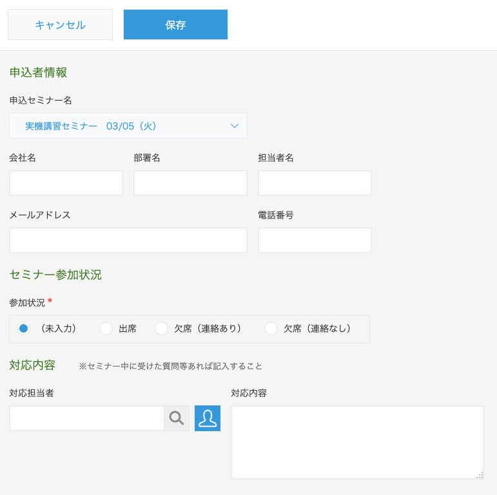Image resolution: width=497 pixels, height=495 pixels.
Task: Click the メールアドレス input field
Action: point(128,240)
